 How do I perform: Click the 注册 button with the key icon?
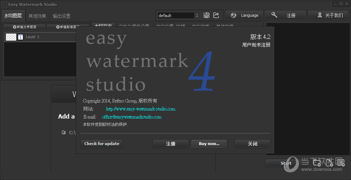point(285,15)
